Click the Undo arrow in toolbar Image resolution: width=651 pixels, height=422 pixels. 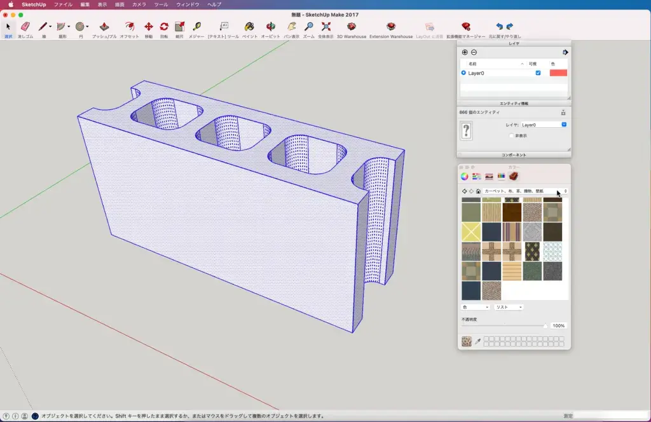coord(499,27)
